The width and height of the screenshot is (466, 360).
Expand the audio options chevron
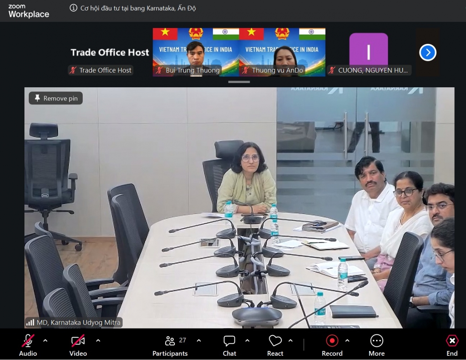45,341
